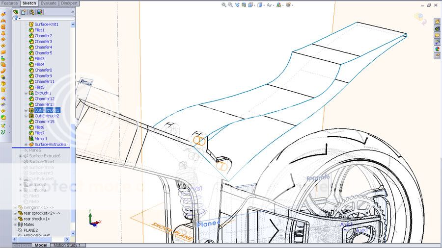
Task: Switch to the DisplayManager icon tab
Action: tap(40, 12)
